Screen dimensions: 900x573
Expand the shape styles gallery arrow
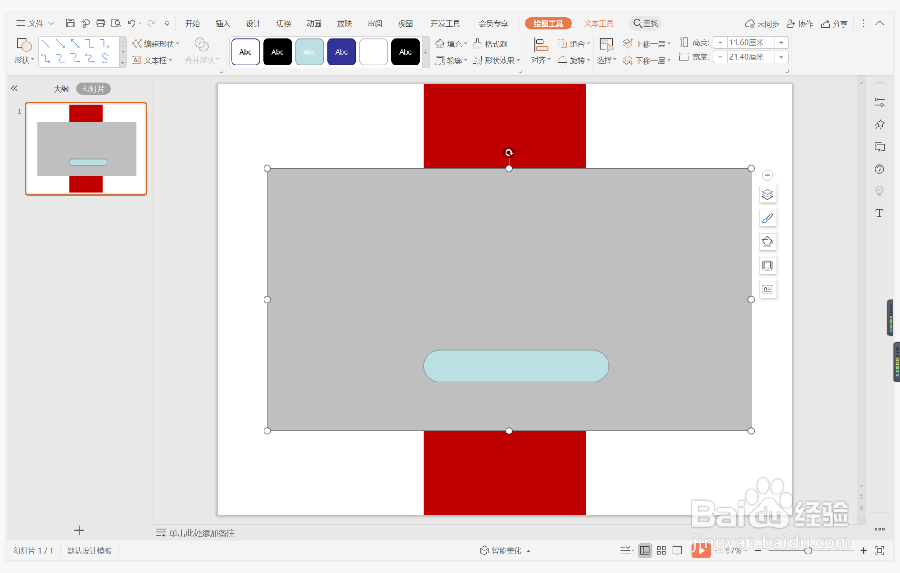(x=425, y=52)
